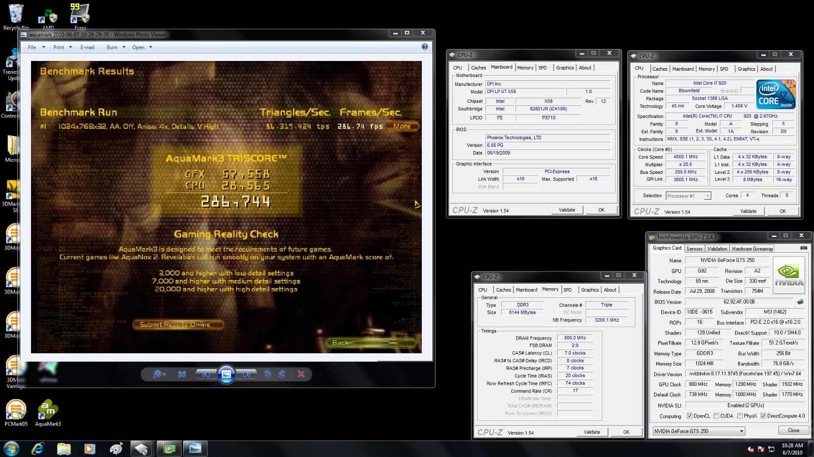The width and height of the screenshot is (814, 457).
Task: Click the Intel Core i7 logo in CPU-Z
Action: pos(775,94)
